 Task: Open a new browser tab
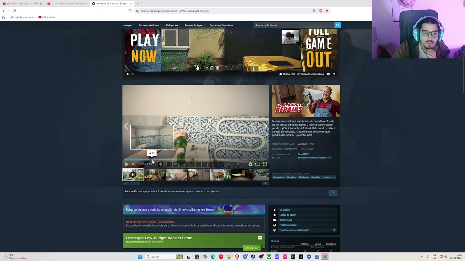tap(138, 4)
